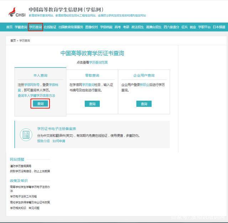This screenshot has width=228, height=223.
Task: Follow the 学信网账号 link
Action: [32, 85]
